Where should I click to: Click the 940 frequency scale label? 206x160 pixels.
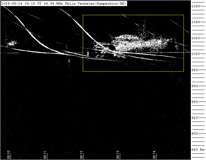[195, 102]
